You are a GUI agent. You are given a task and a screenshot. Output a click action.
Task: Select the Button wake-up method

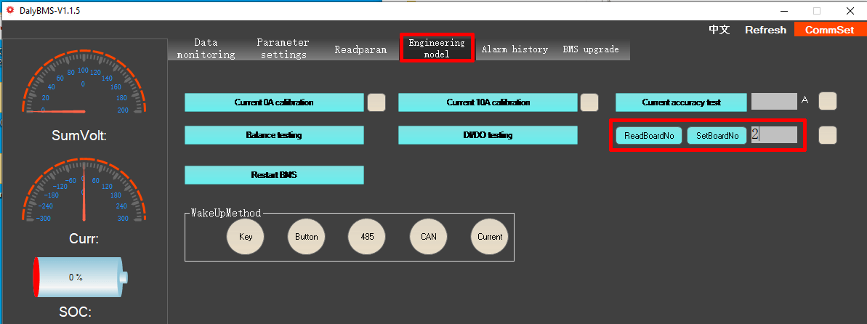click(307, 237)
